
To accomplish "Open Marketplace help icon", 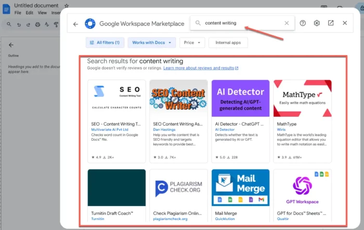I will coord(303,23).
